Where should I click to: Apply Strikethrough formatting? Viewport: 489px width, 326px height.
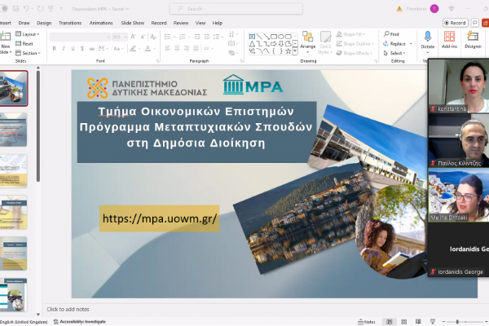(x=91, y=48)
